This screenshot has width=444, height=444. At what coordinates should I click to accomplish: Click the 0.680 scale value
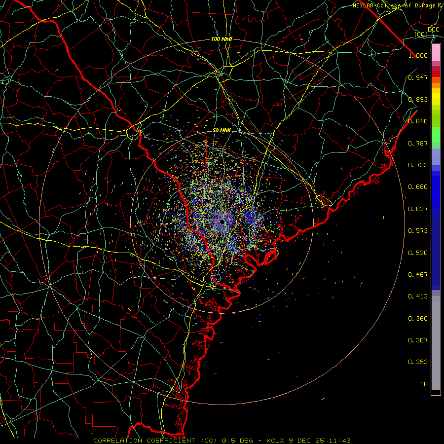[418, 187]
